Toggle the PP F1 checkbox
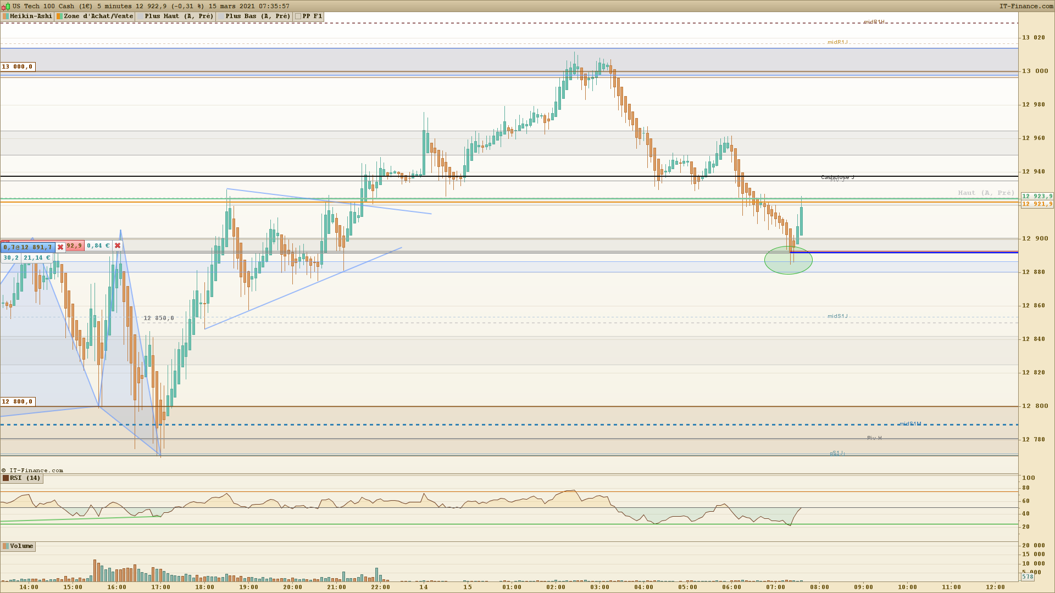 tap(298, 16)
